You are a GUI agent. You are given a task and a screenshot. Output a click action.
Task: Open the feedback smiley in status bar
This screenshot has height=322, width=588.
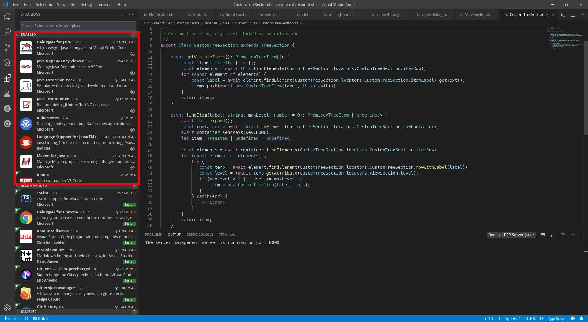coord(573,319)
